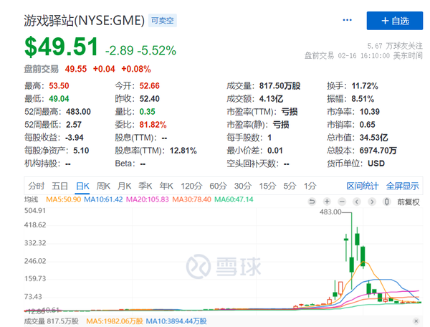This screenshot has width=430, height=327.
Task: Click volume MA10:3894.44万股 label
Action: 176,321
